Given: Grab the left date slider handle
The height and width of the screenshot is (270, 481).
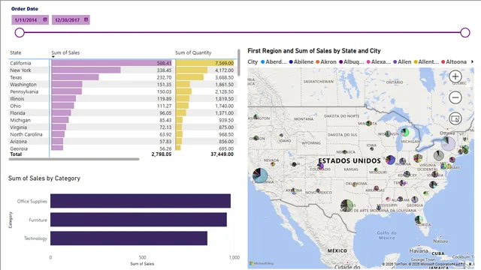Looking at the screenshot, I should (20, 32).
